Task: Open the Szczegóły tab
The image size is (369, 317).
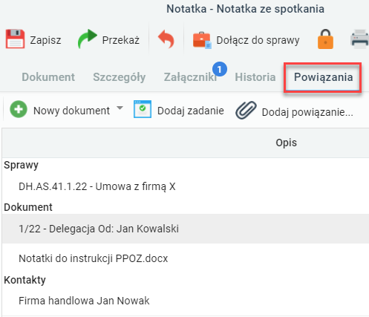Action: [x=120, y=77]
